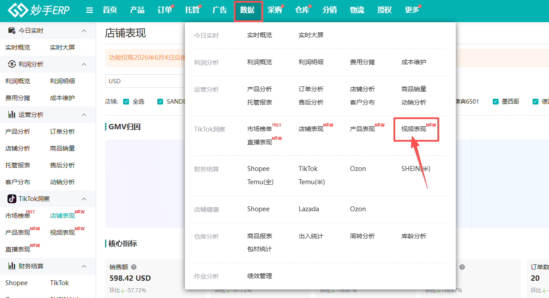Select 费用分摊 in the dropdown menu
The height and width of the screenshot is (298, 549).
click(362, 62)
